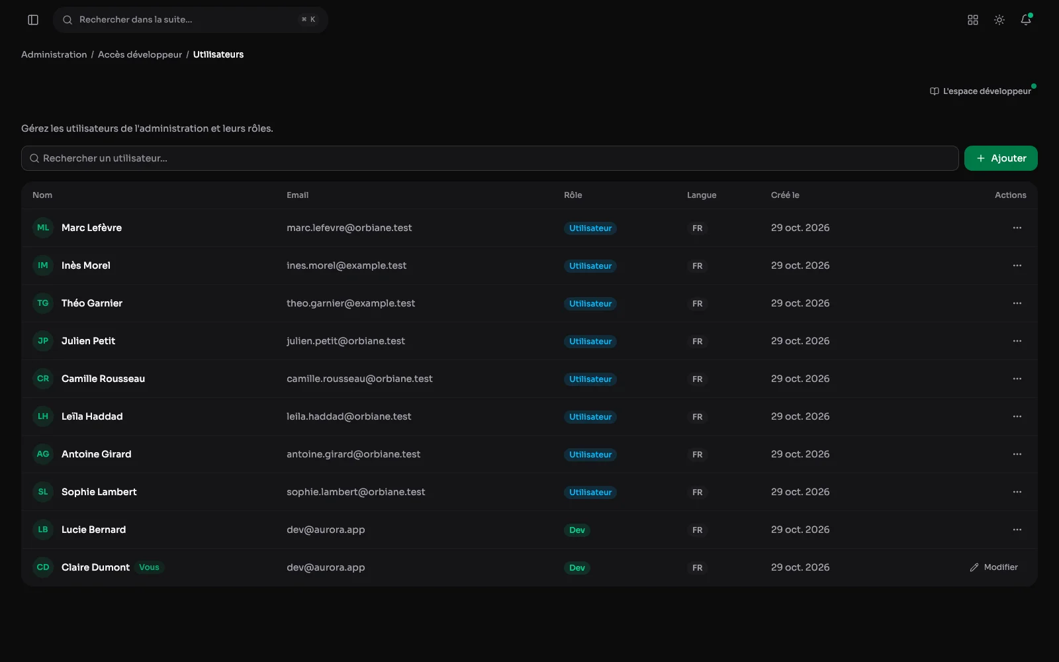Toggle the sidebar panel icon
The height and width of the screenshot is (662, 1059).
click(x=33, y=20)
